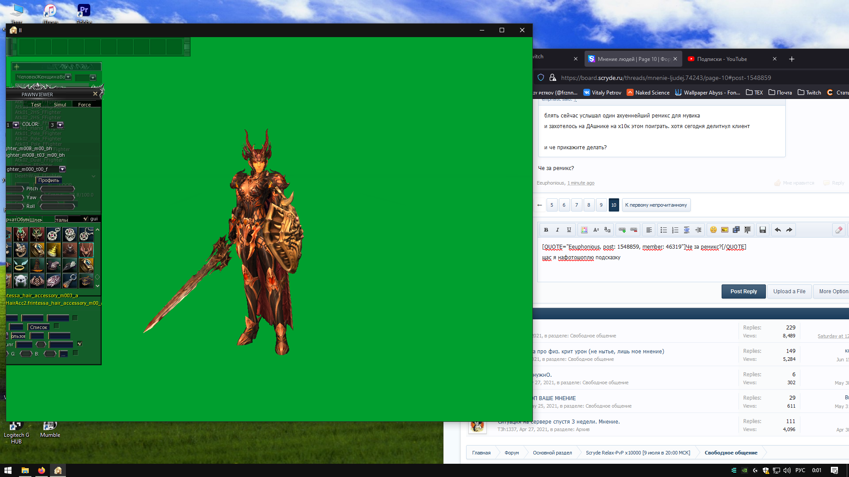Click the Upload a File button
This screenshot has width=849, height=477.
(789, 291)
